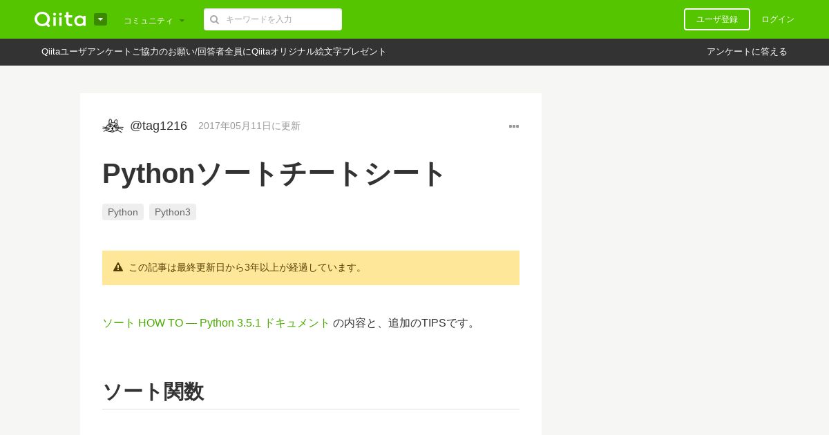
Task: Click the 2017年05月11日に更新 date text
Action: click(249, 126)
